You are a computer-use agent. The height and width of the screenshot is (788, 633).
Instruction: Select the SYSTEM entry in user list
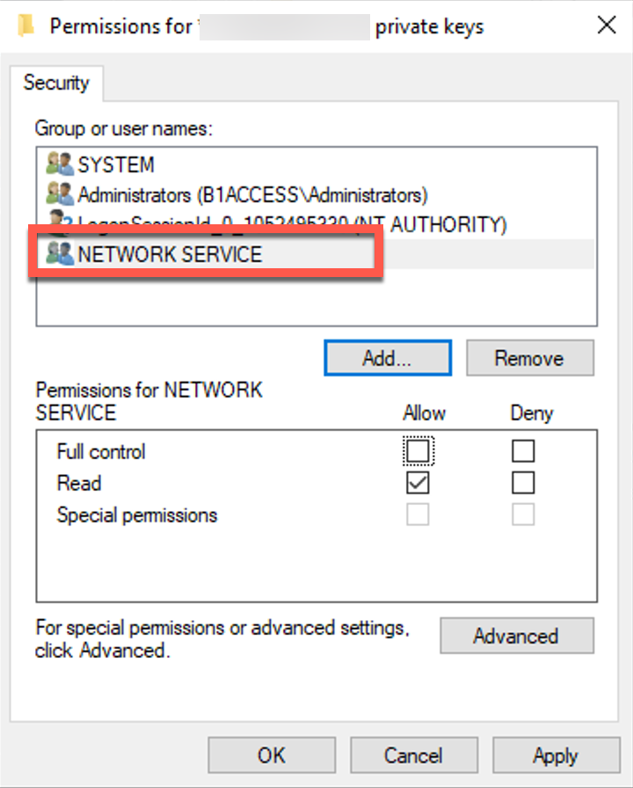pyautogui.click(x=316, y=164)
